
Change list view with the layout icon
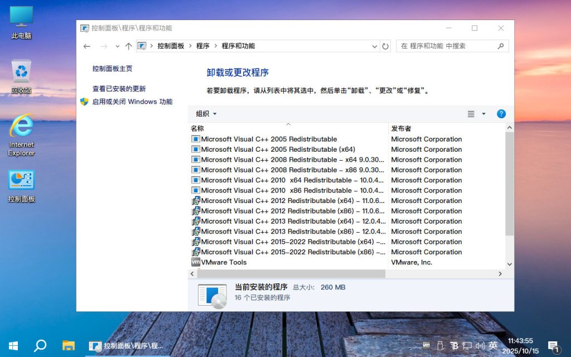click(471, 114)
